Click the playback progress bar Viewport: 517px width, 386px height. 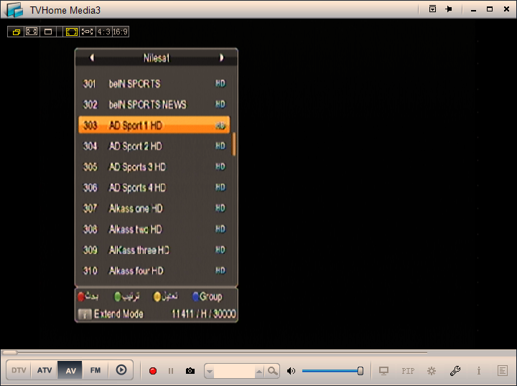click(214, 353)
